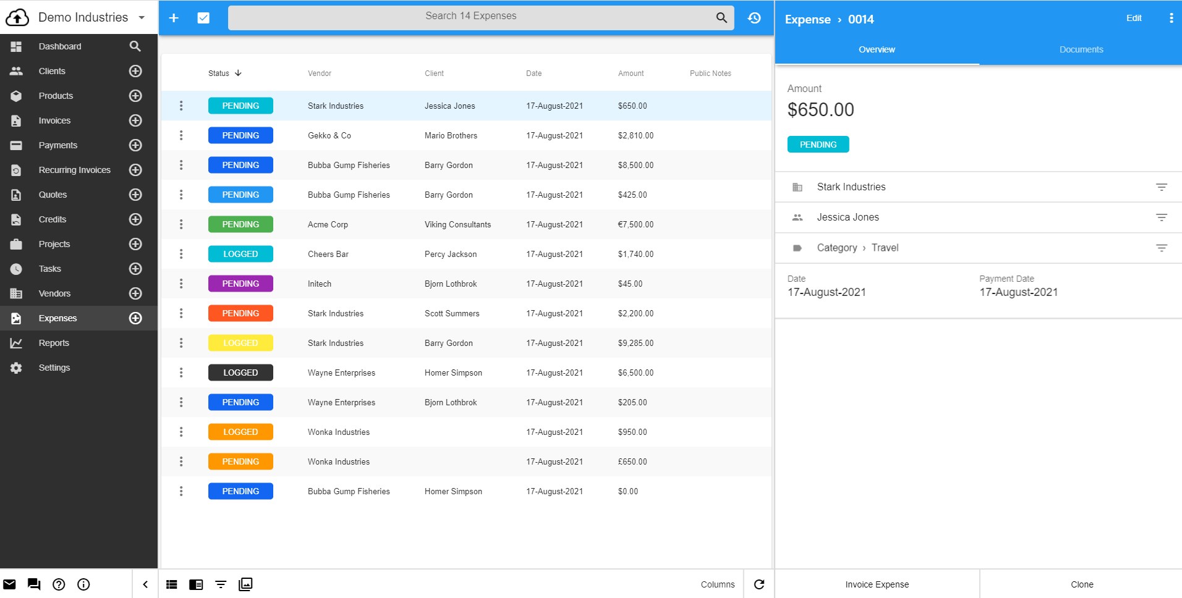Click the about info icon

[x=83, y=584]
